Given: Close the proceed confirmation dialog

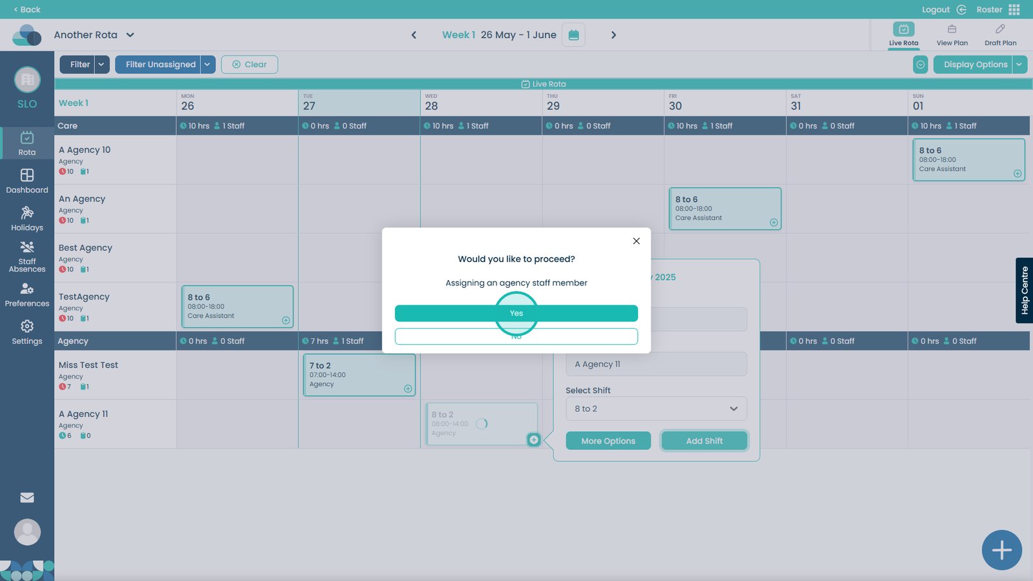Looking at the screenshot, I should tap(637, 241).
